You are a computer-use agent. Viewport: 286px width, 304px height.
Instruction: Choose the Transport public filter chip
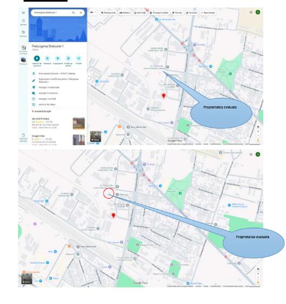(159, 13)
